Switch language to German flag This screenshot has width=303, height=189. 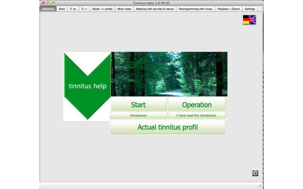point(246,20)
